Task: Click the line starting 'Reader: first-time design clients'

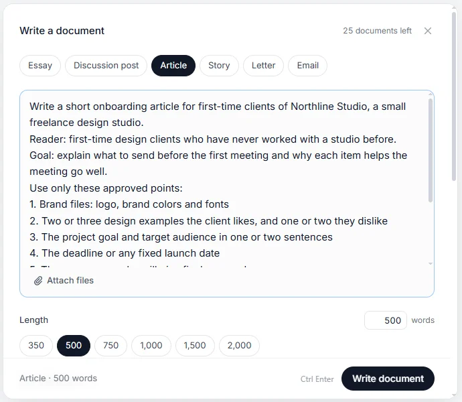Action: click(213, 139)
